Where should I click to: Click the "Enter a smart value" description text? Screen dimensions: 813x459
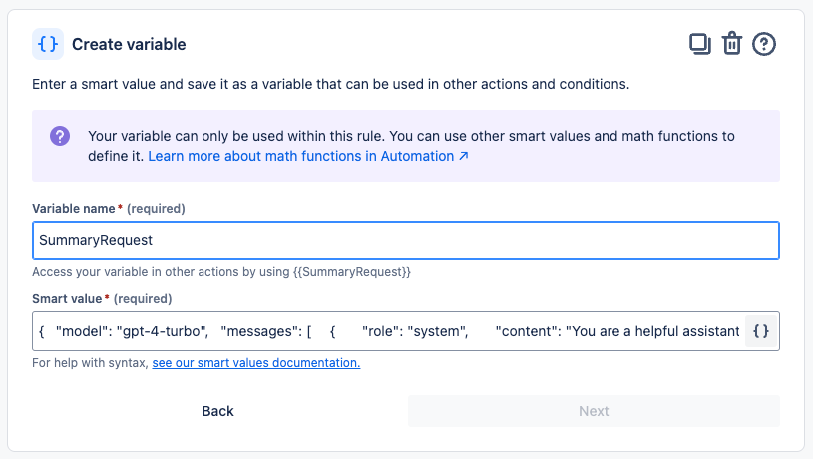pyautogui.click(x=330, y=84)
